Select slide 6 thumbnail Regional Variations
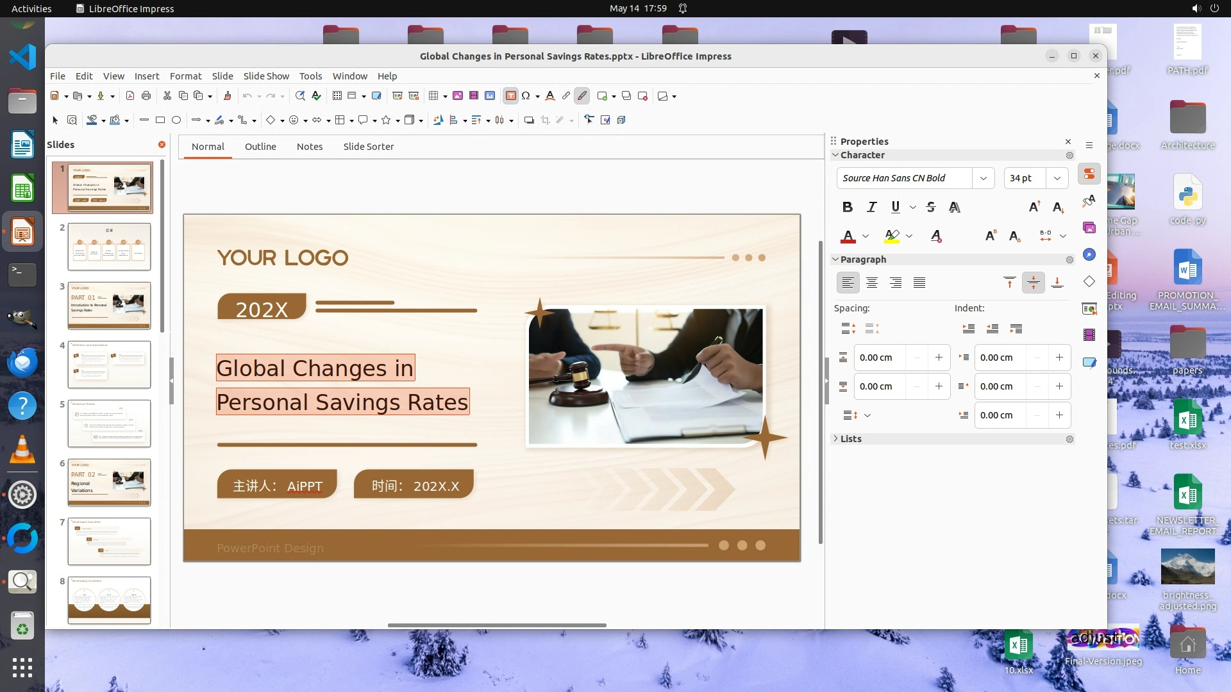 (109, 482)
